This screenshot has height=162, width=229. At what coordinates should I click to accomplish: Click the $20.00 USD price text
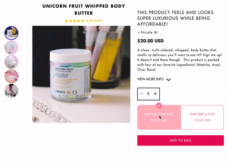click(150, 41)
